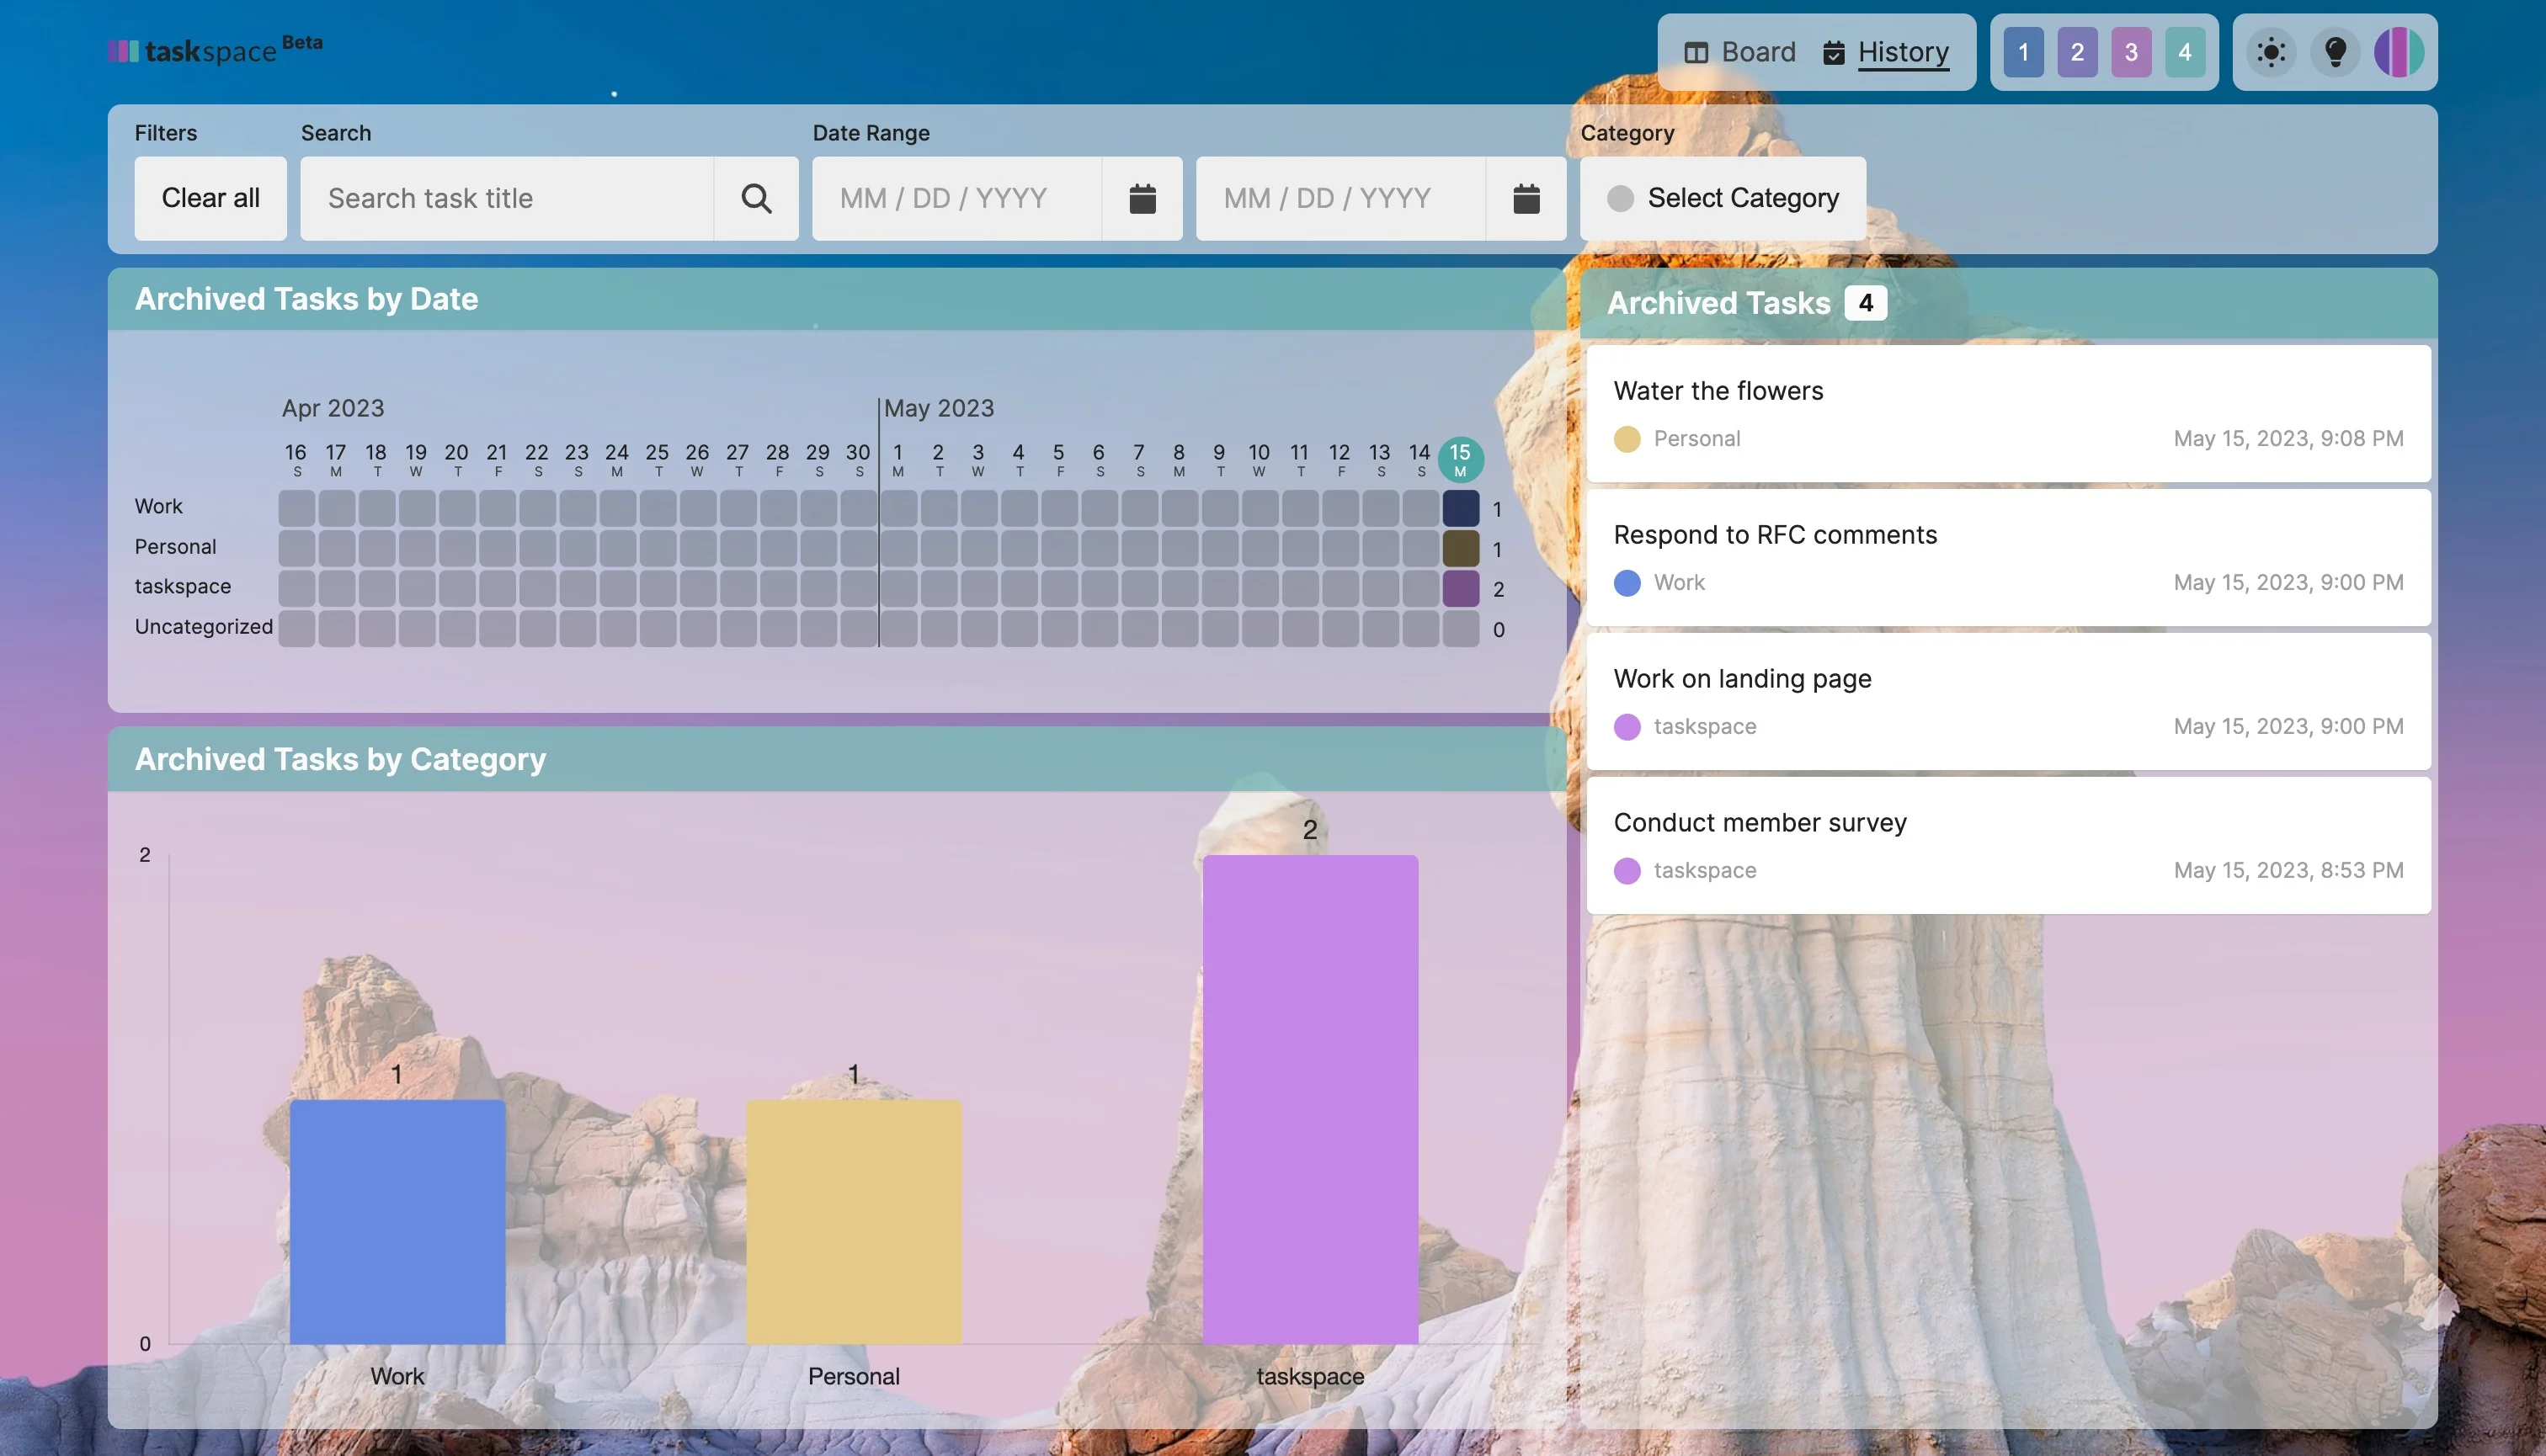
Task: Activate workspace 4
Action: 2185,52
